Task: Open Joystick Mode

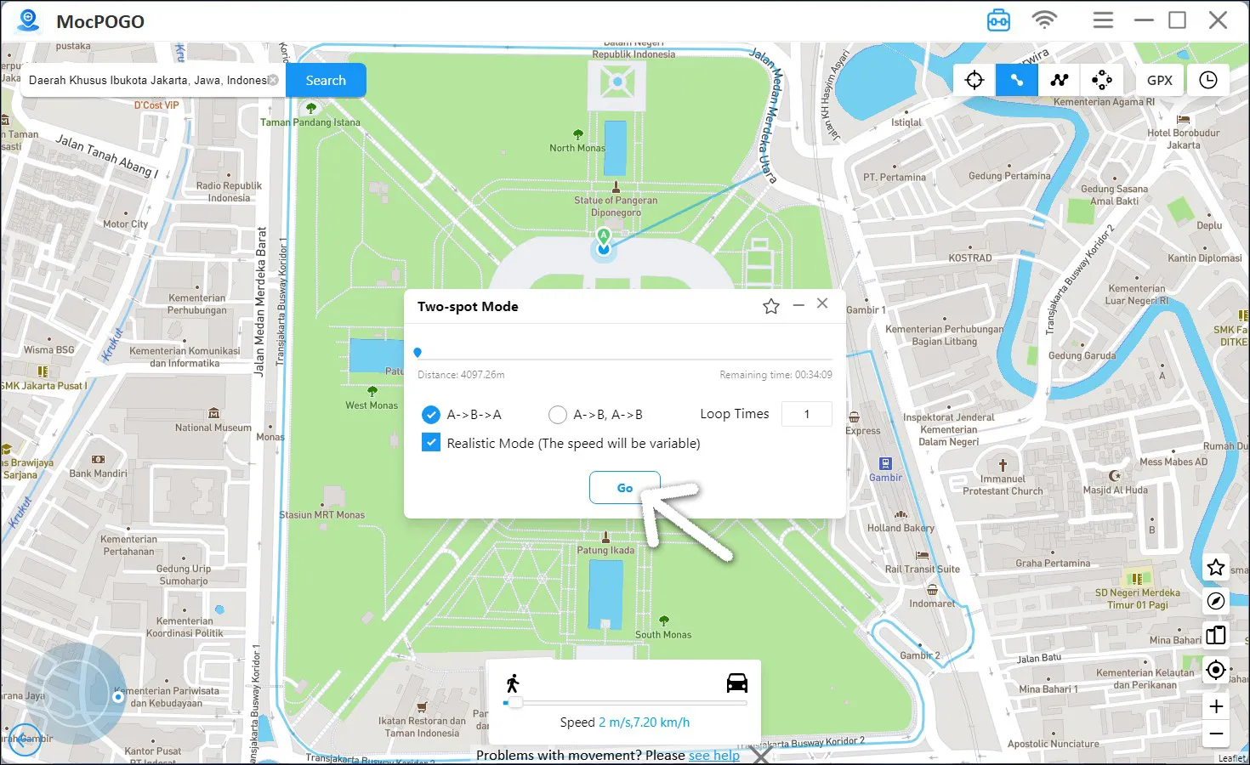Action: tap(1102, 79)
